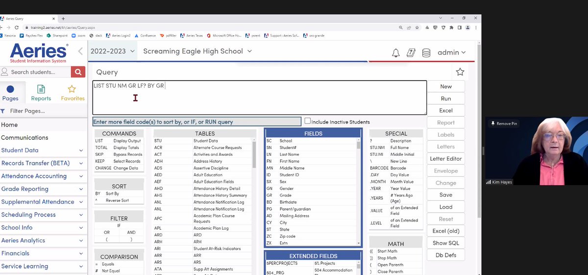Open the 2022-2023 year dropdown
The image size is (588, 275).
[112, 51]
